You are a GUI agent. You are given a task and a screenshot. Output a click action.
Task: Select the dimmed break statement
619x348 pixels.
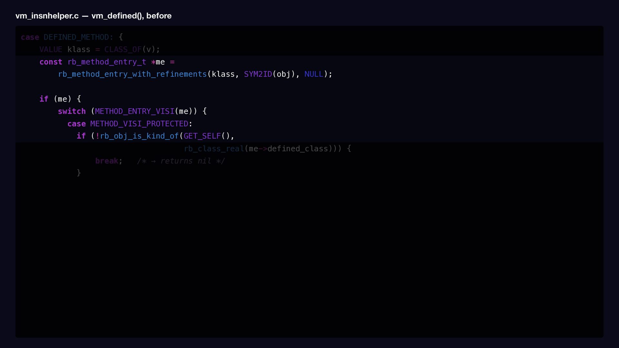[107, 161]
